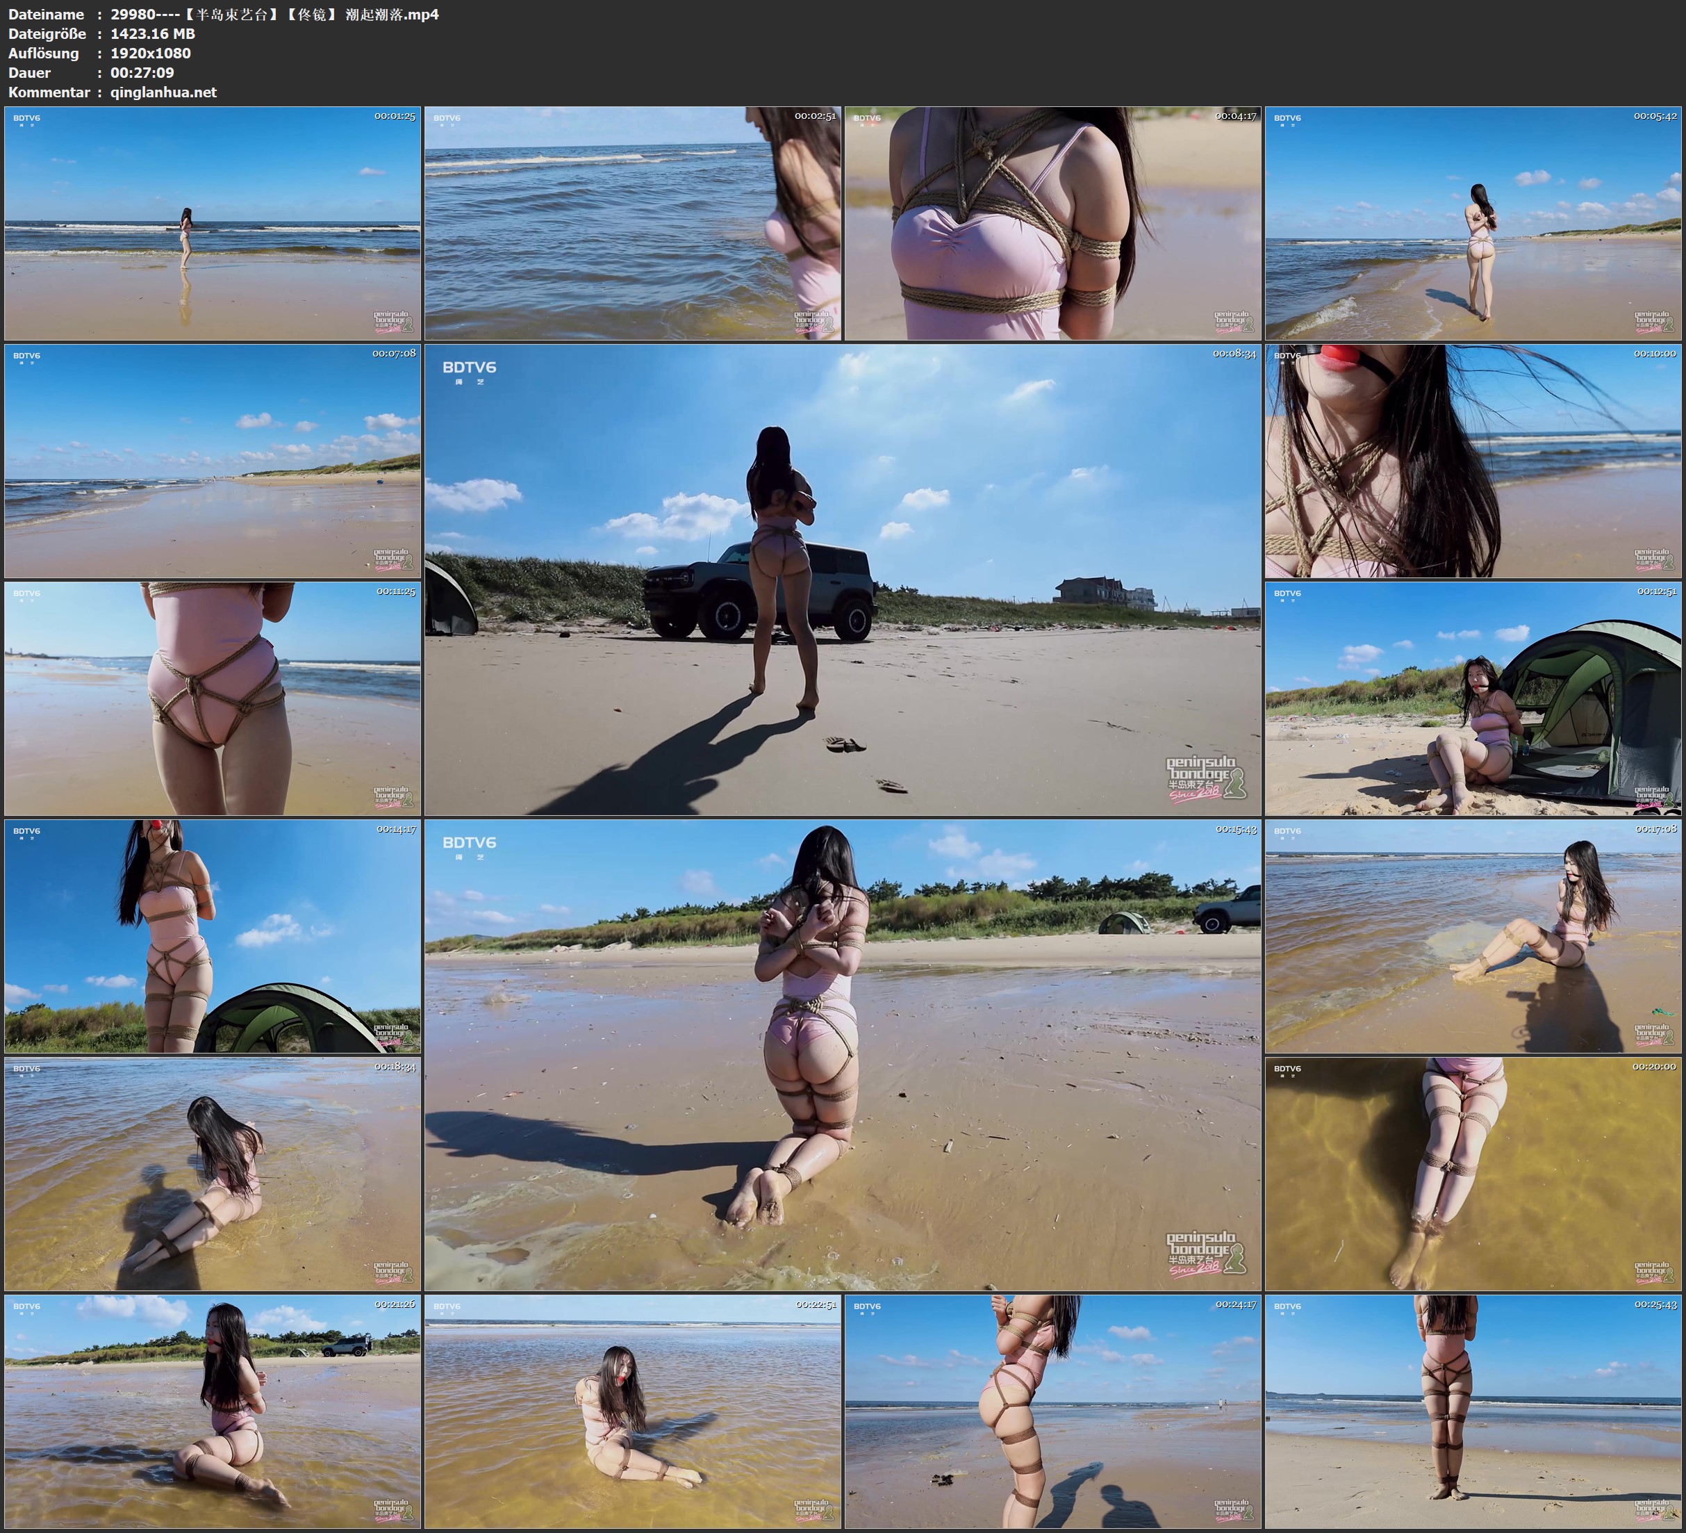
Task: Open the thumbnail at 00:17:08
Action: coord(1473,935)
